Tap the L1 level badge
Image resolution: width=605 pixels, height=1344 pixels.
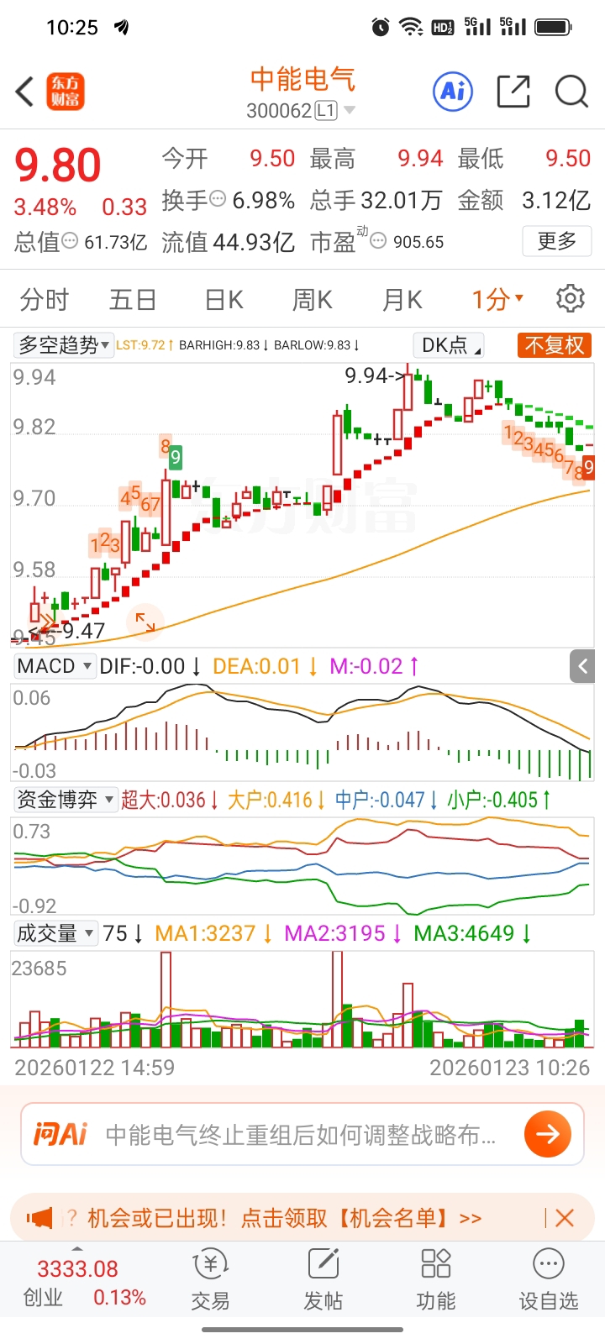point(326,110)
